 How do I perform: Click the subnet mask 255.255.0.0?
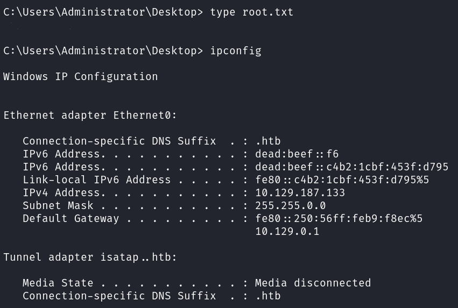[x=290, y=205]
